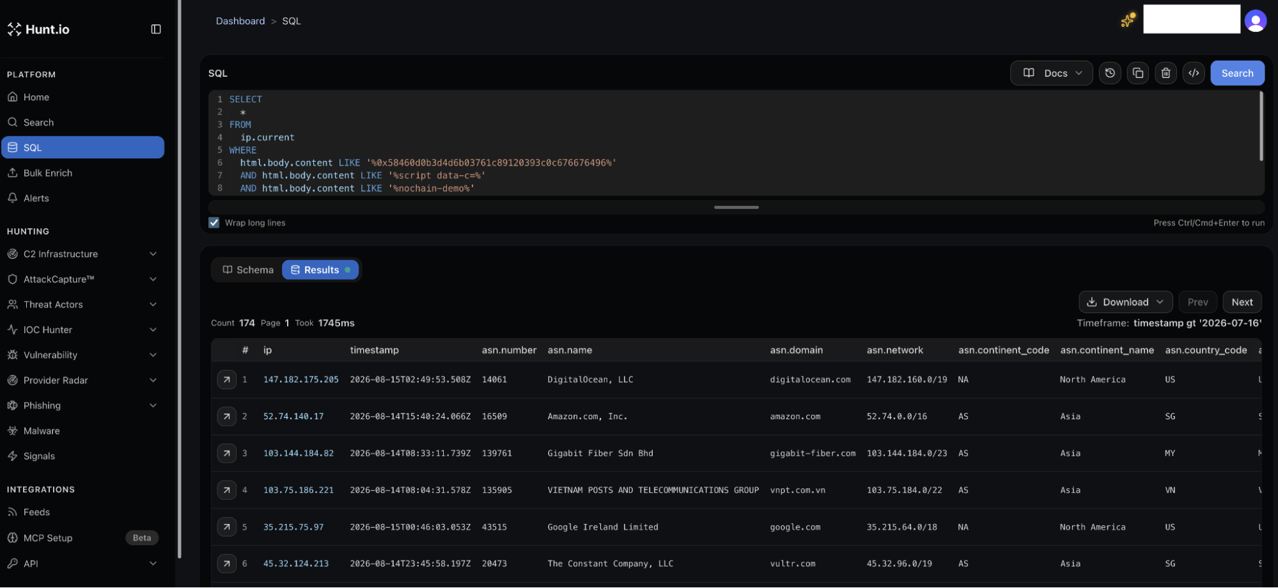The image size is (1278, 588).
Task: Click the timestamp column header
Action: 374,350
